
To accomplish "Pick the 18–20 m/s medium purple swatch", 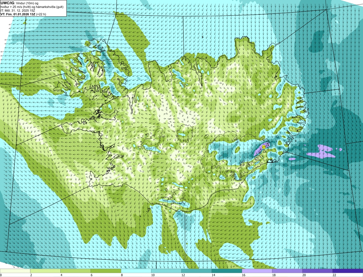I will [x=287, y=271].
